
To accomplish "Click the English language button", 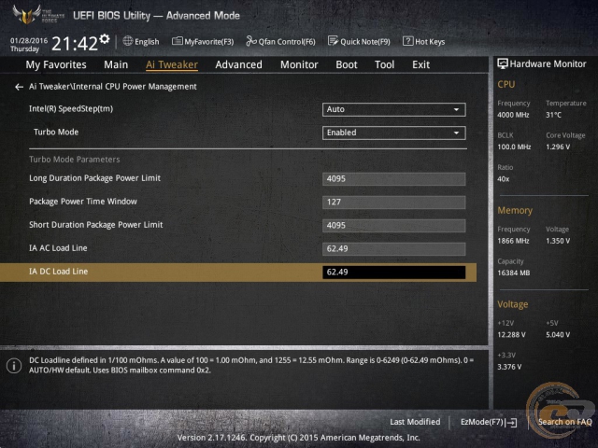I will pos(141,41).
